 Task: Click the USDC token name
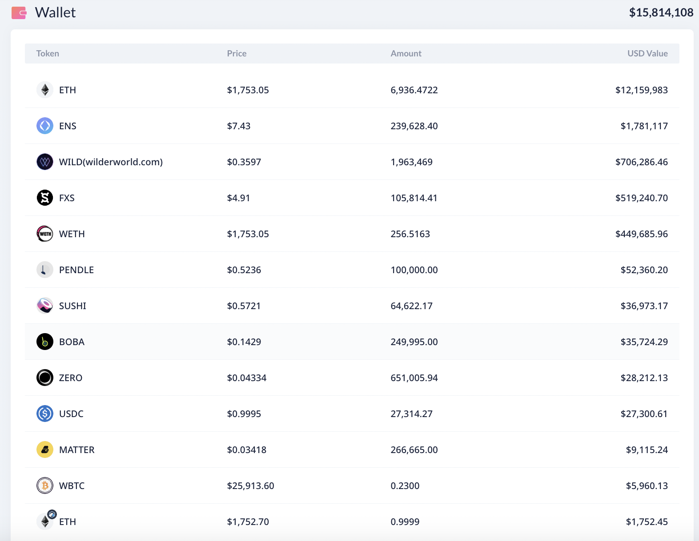pos(71,414)
